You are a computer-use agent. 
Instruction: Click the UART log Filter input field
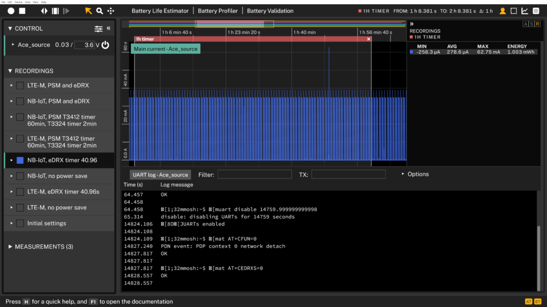click(x=254, y=174)
